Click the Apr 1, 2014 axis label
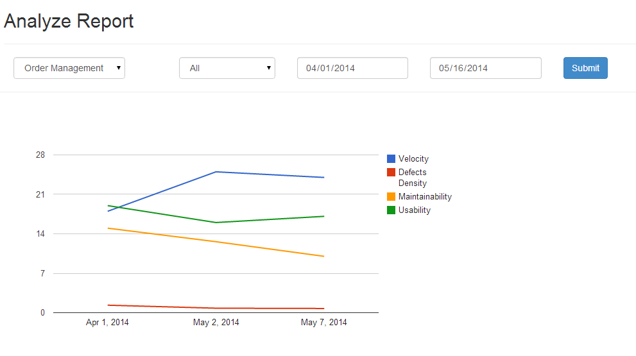Screen dimensions: 636x356 click(x=107, y=323)
